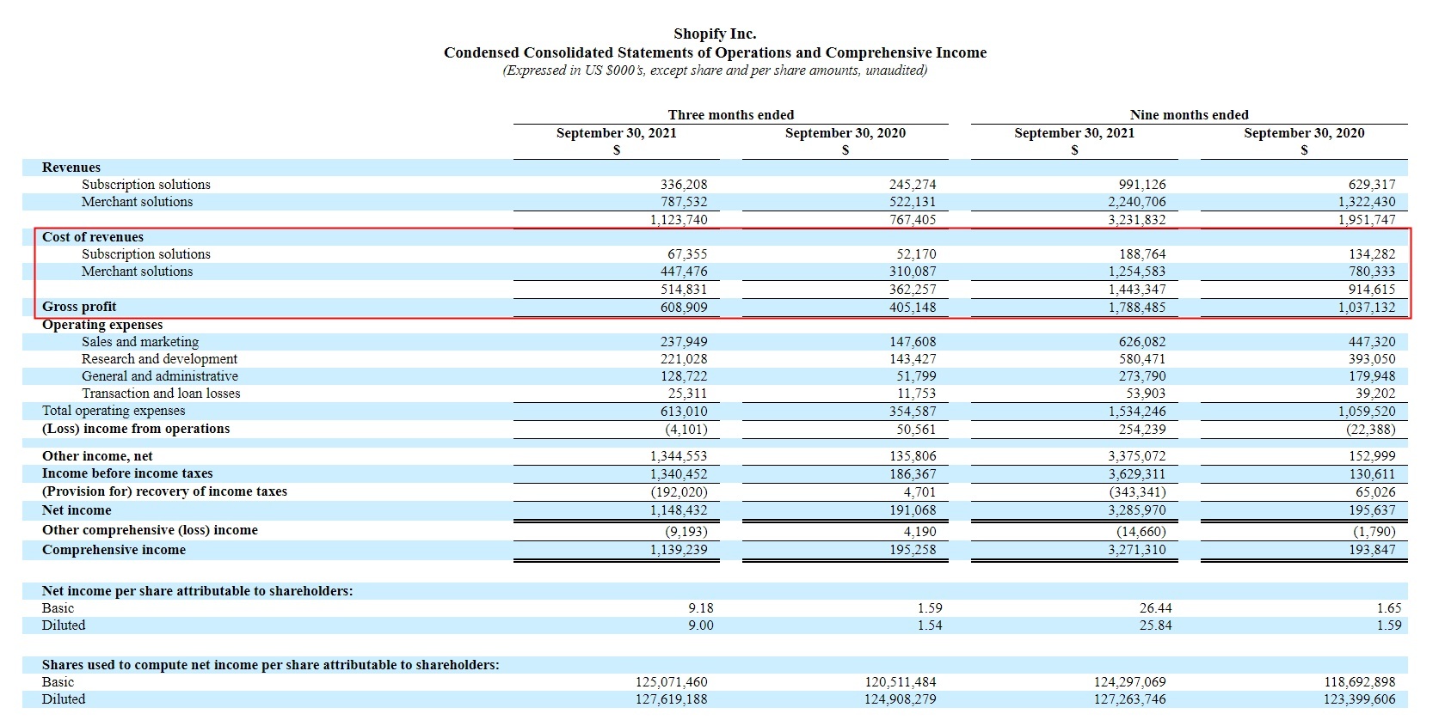1445x726 pixels.
Task: Select the 'Total operating expenses' label
Action: (114, 411)
